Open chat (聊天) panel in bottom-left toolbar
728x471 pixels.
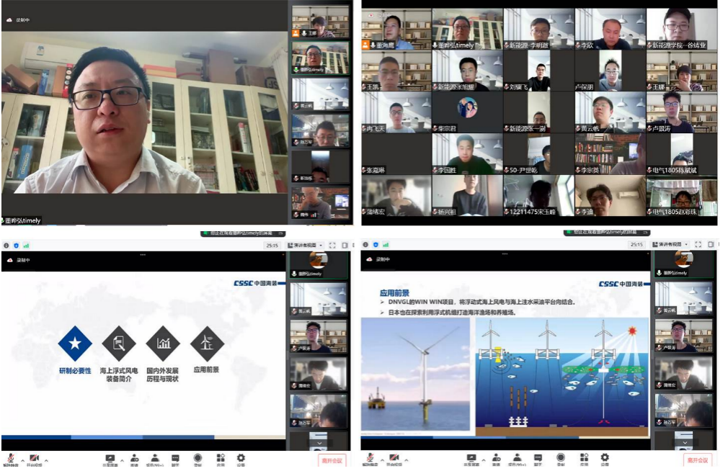pos(175,459)
